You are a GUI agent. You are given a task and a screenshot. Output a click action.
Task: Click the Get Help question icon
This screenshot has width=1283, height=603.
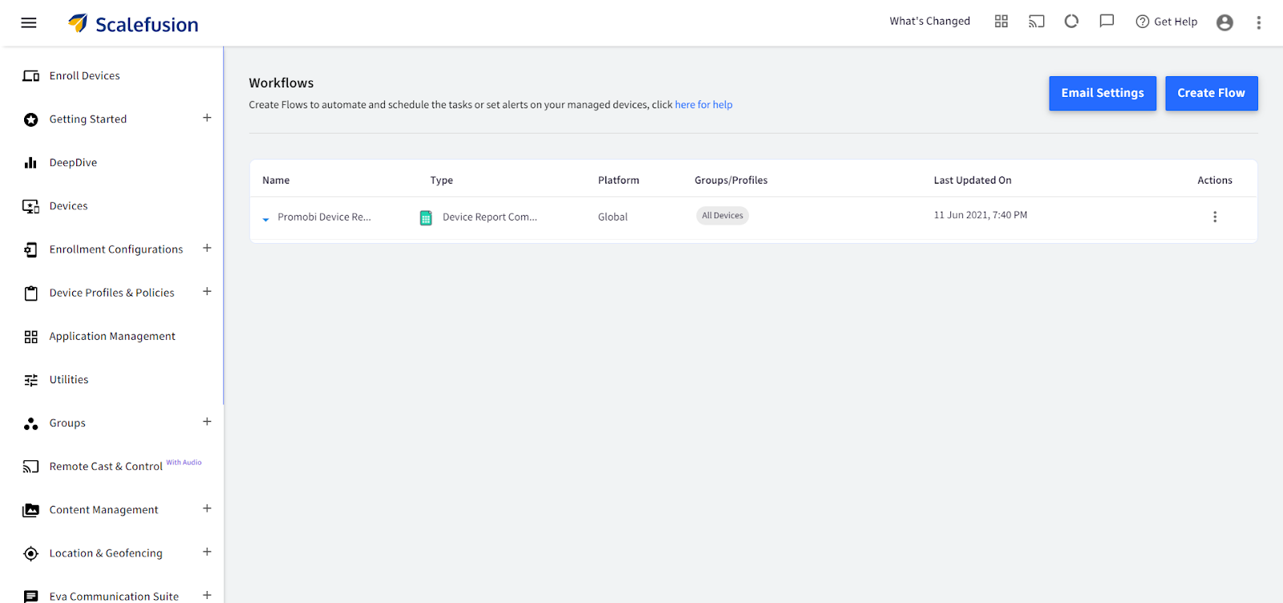click(1143, 22)
